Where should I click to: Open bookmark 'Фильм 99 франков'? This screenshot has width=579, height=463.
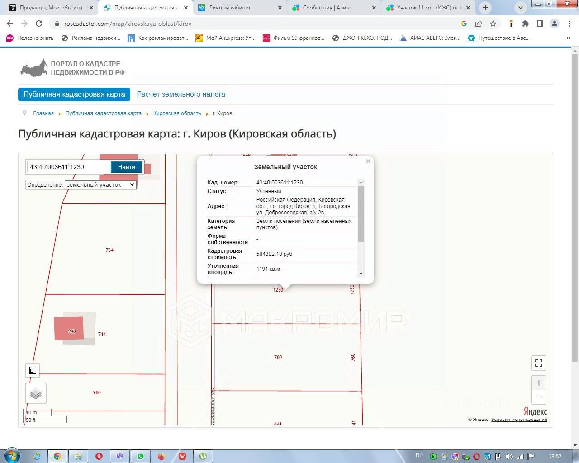click(294, 38)
